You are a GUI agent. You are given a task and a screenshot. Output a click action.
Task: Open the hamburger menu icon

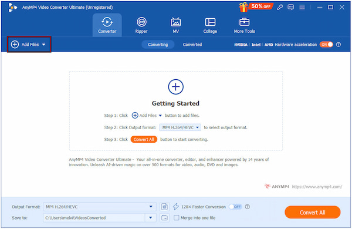(302, 7)
